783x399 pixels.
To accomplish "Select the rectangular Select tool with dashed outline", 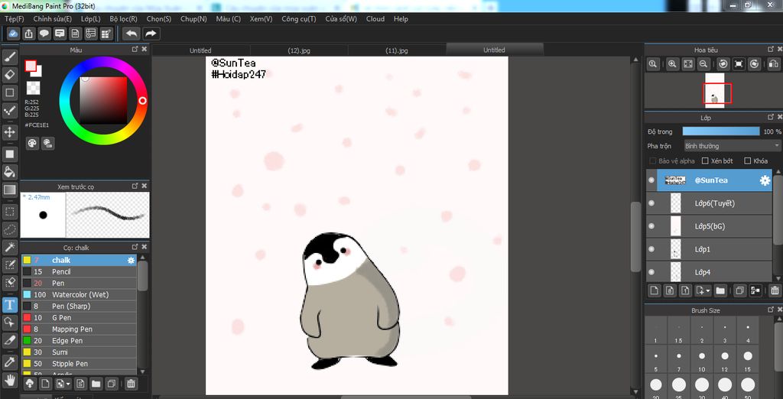I will [x=9, y=212].
